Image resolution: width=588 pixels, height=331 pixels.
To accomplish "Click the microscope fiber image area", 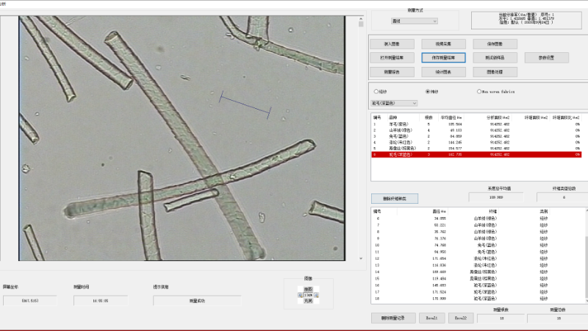I will click(182, 138).
